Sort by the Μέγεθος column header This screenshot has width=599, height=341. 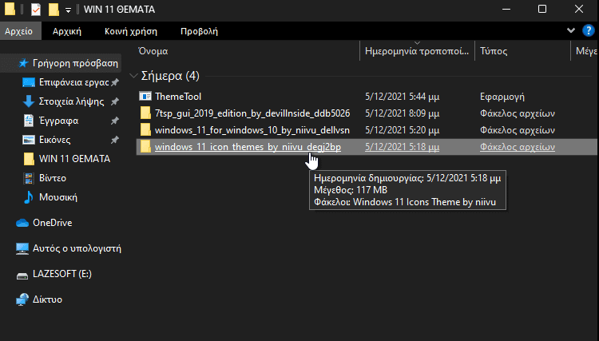[586, 51]
